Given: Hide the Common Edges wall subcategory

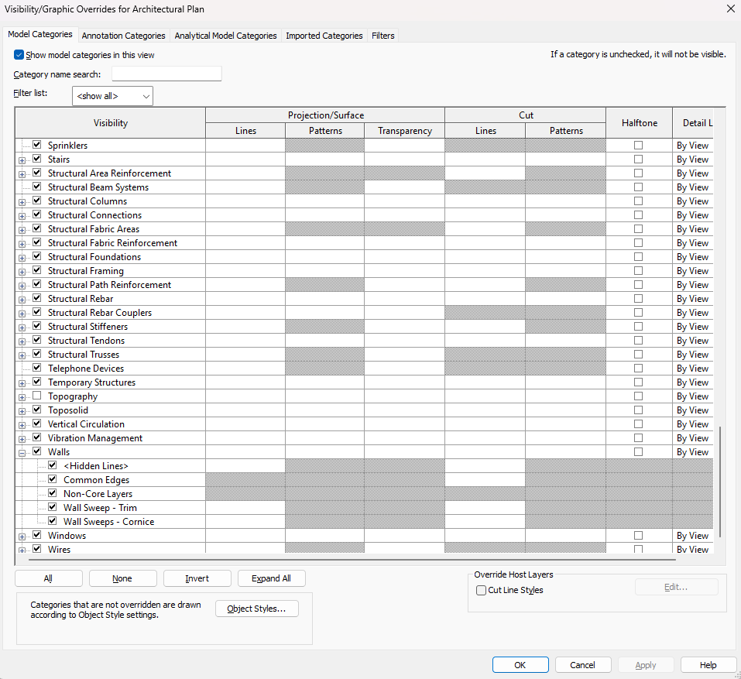Looking at the screenshot, I should 51,478.
